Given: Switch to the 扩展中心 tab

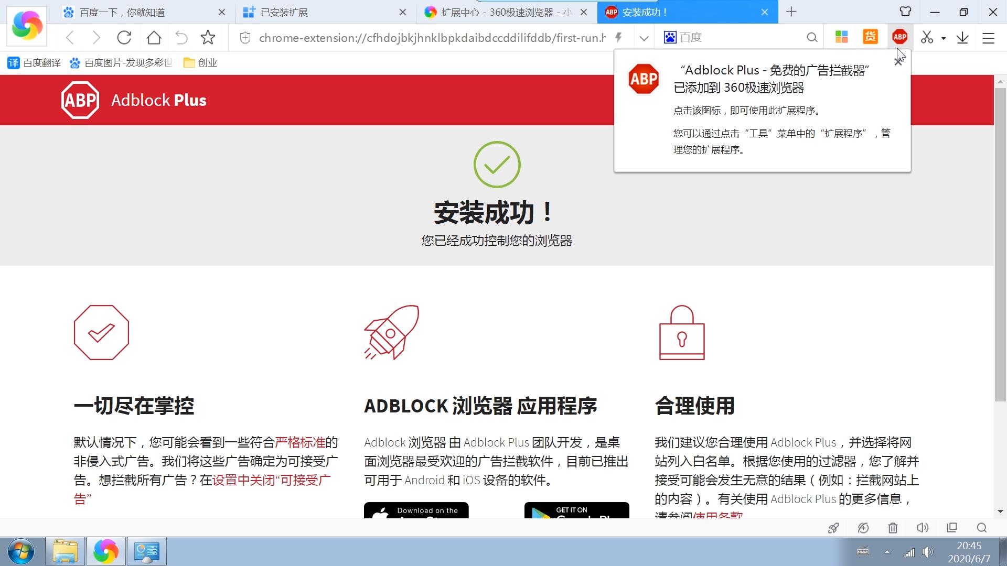Looking at the screenshot, I should [498, 12].
